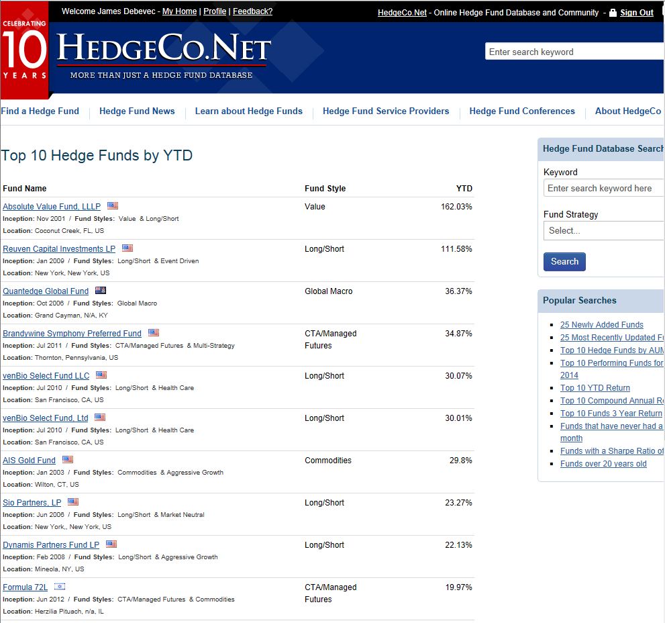The image size is (665, 623).
Task: Open Formula 72L fund page
Action: click(25, 587)
